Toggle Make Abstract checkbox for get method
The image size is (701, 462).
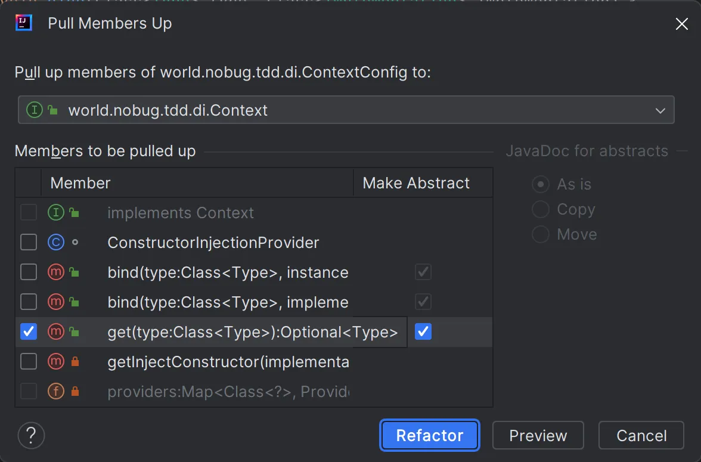tap(423, 332)
